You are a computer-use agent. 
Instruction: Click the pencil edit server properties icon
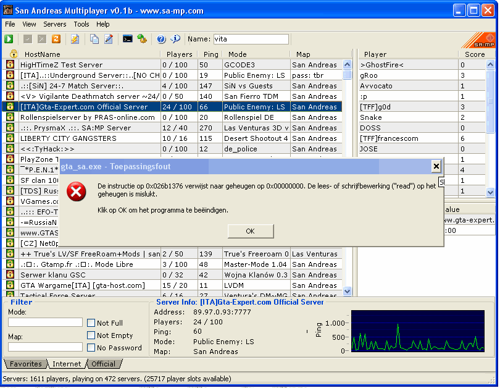pyautogui.click(x=109, y=39)
